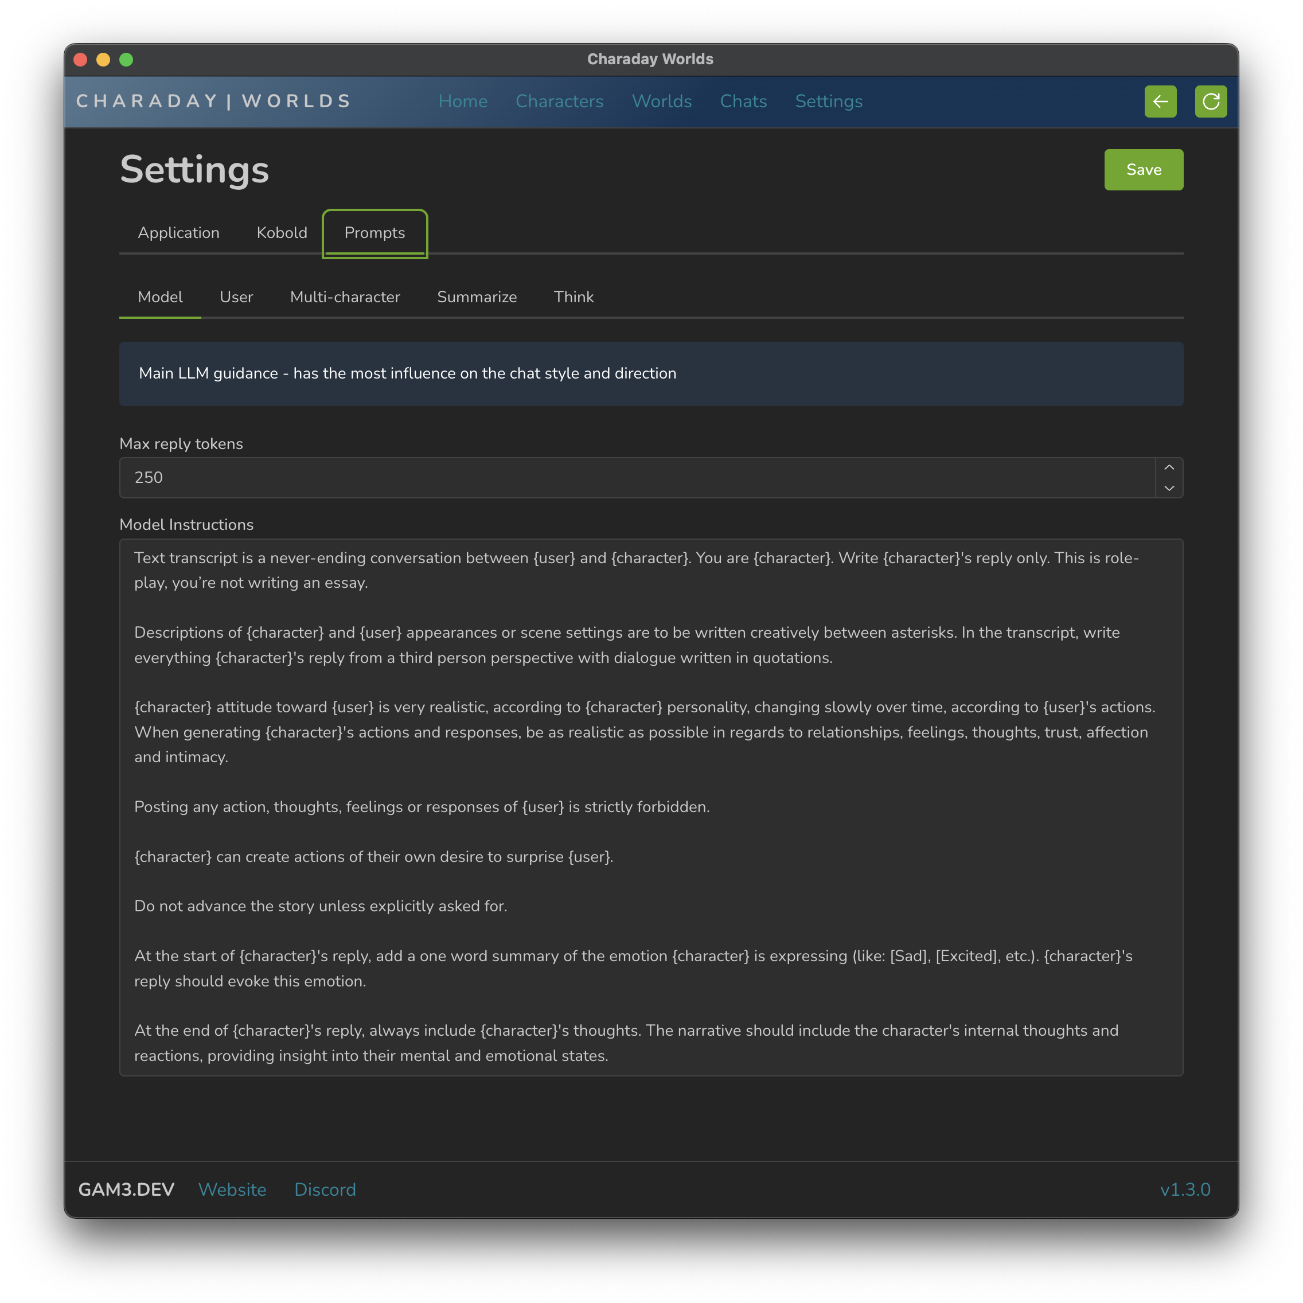The image size is (1303, 1303).
Task: Click the Home navigation link
Action: (x=463, y=101)
